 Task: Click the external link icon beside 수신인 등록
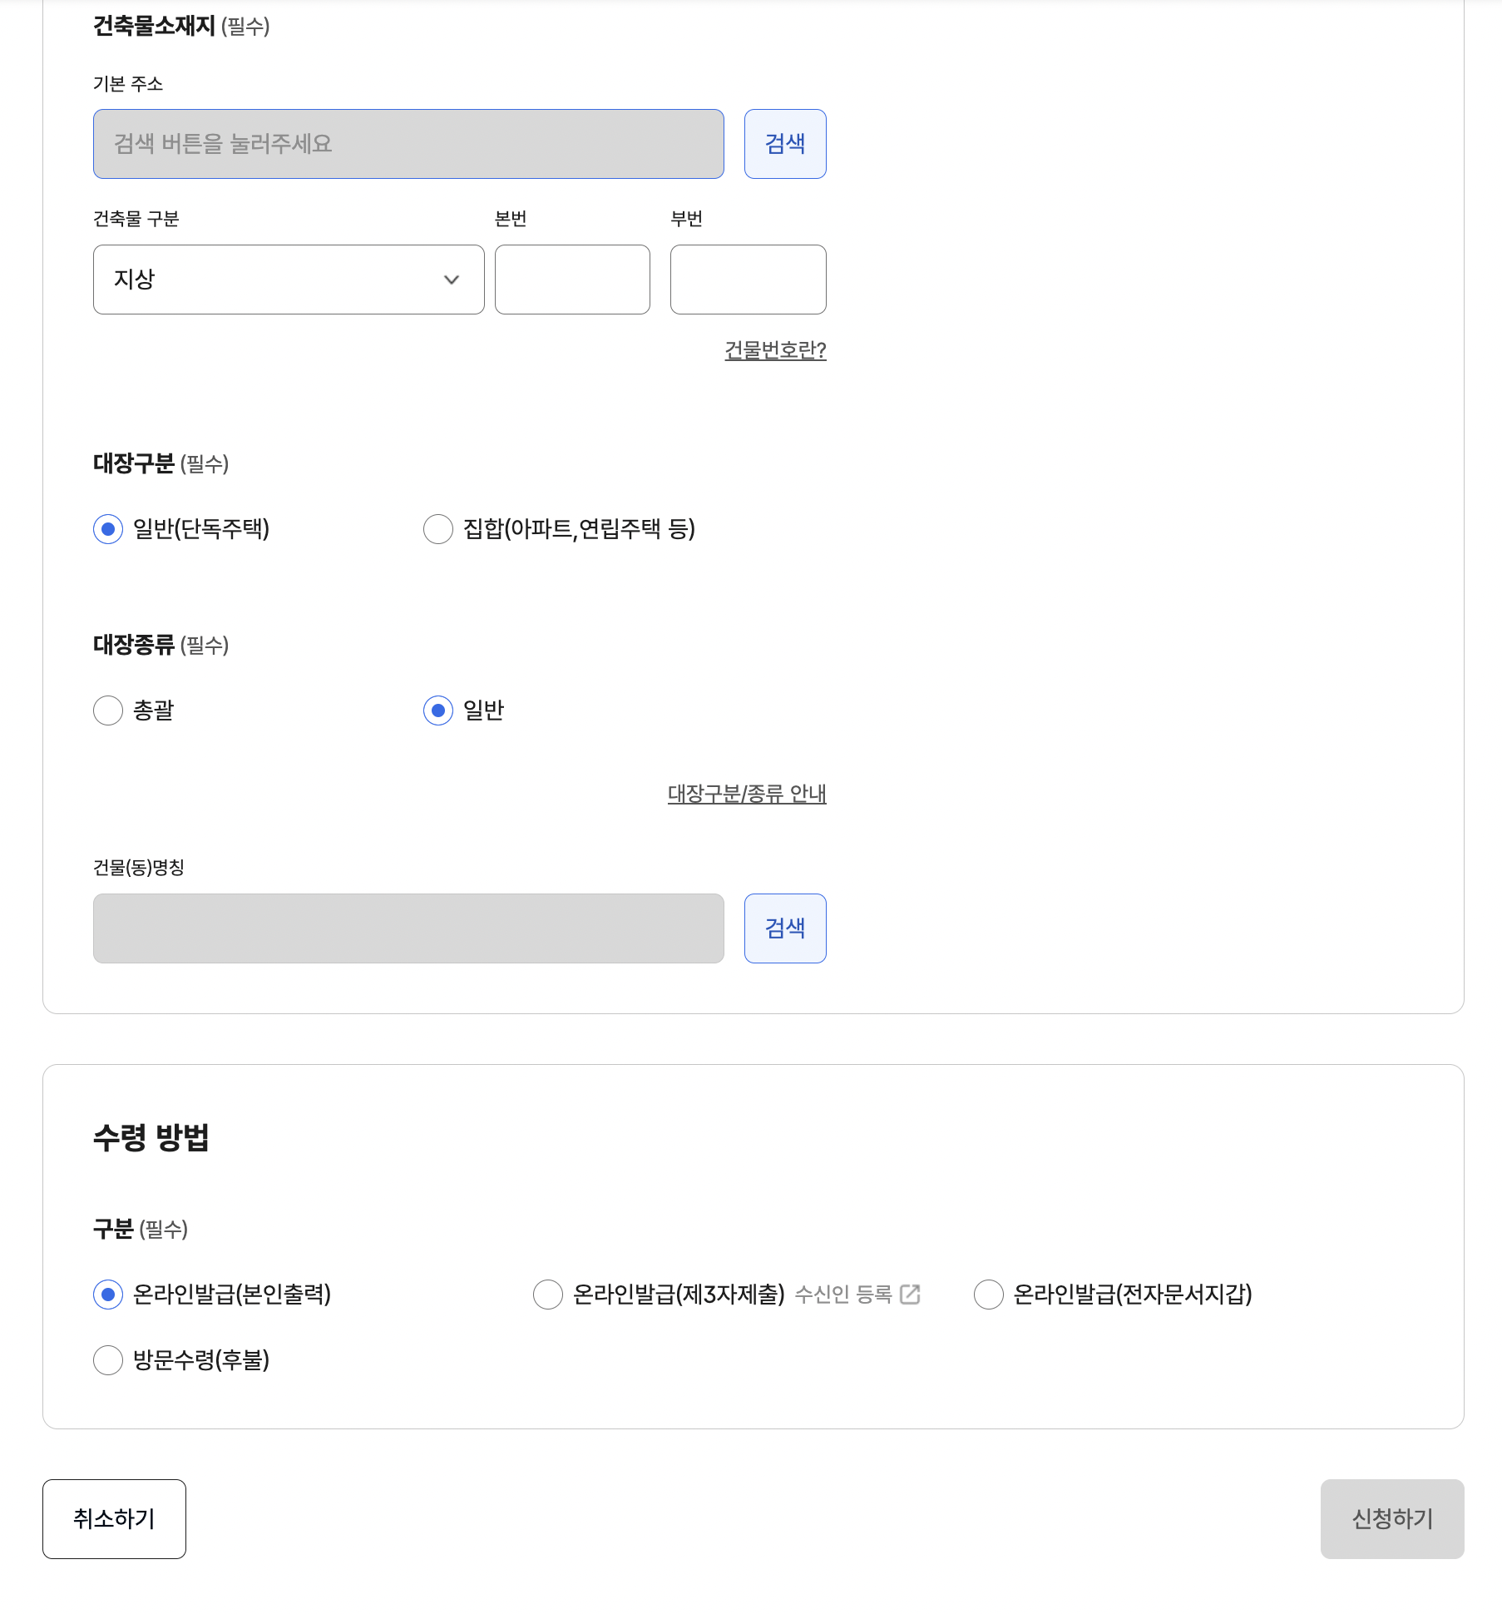tap(910, 1295)
